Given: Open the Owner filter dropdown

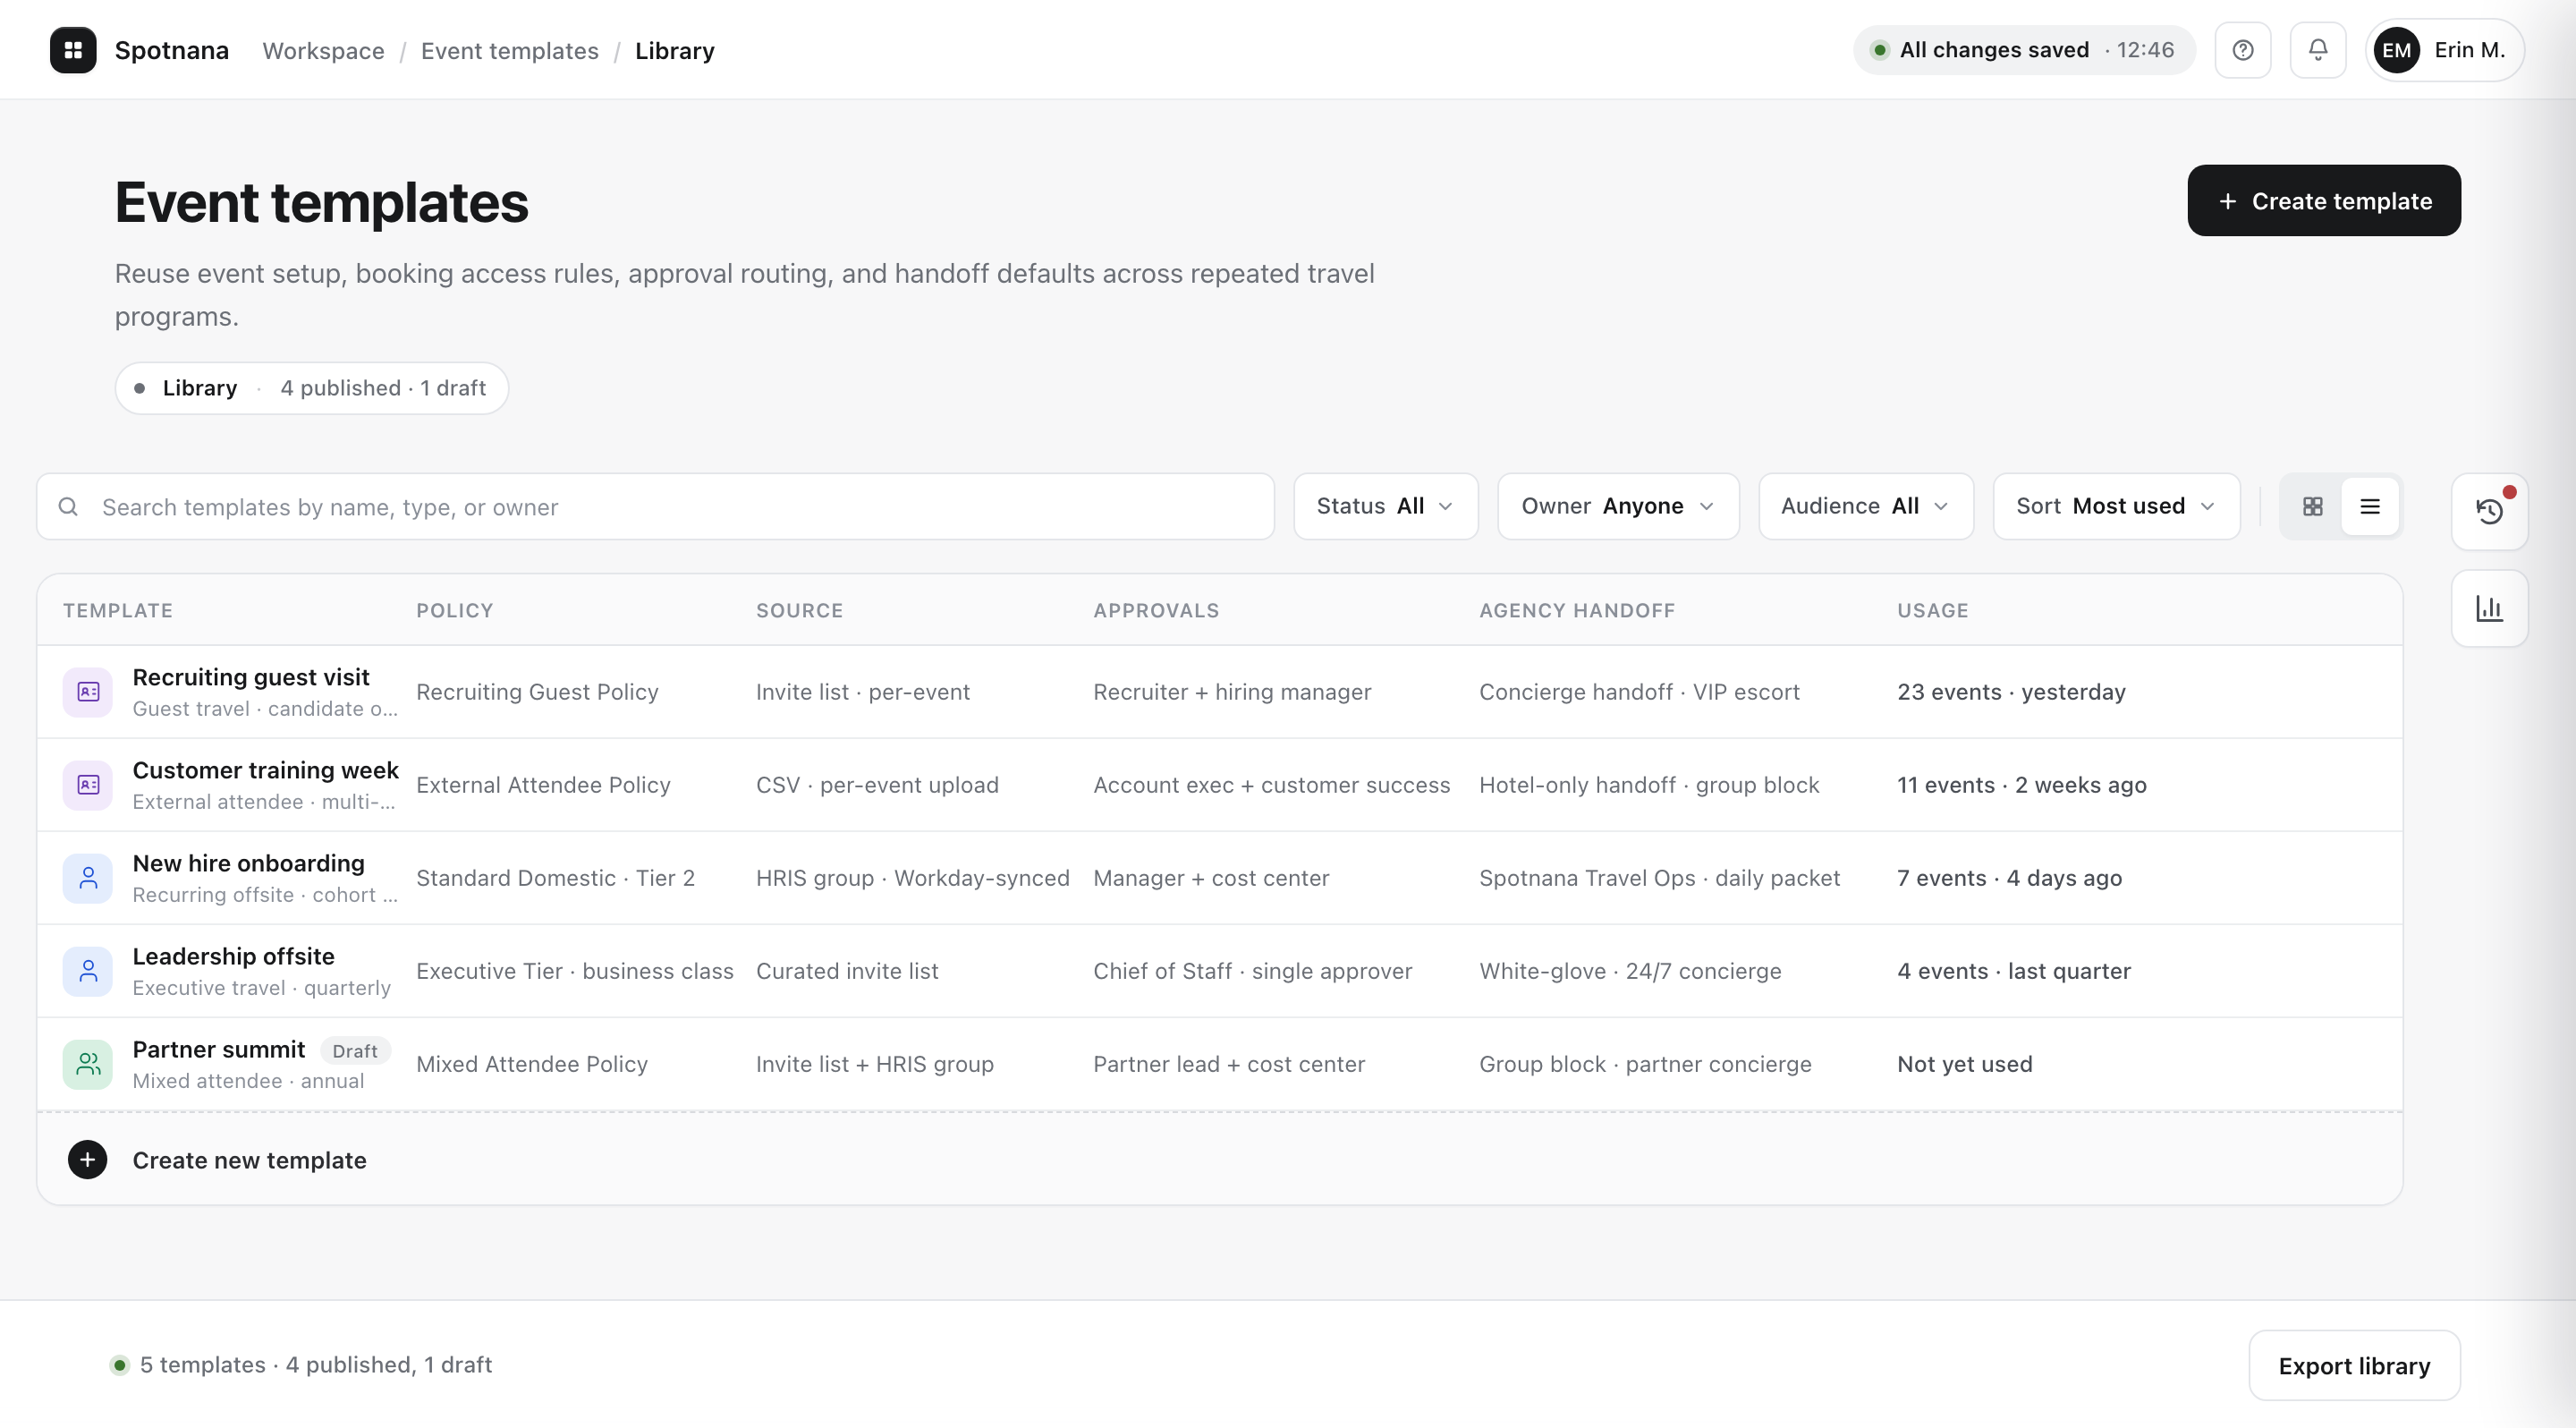Looking at the screenshot, I should point(1619,507).
